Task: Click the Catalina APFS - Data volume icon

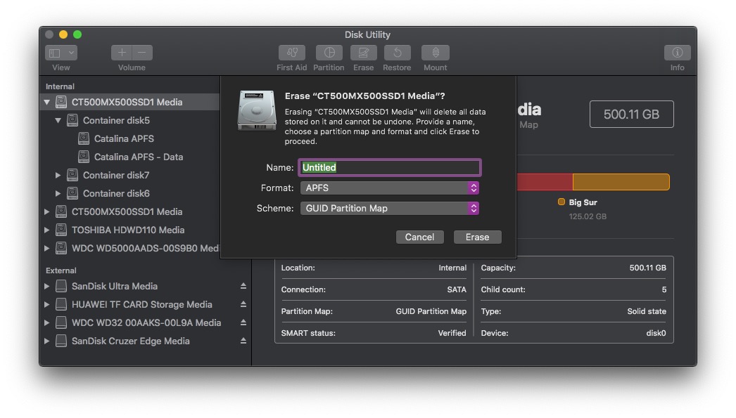Action: pos(84,157)
